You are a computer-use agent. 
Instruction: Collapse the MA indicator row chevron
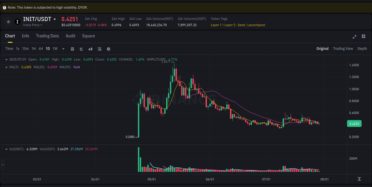tap(6, 67)
